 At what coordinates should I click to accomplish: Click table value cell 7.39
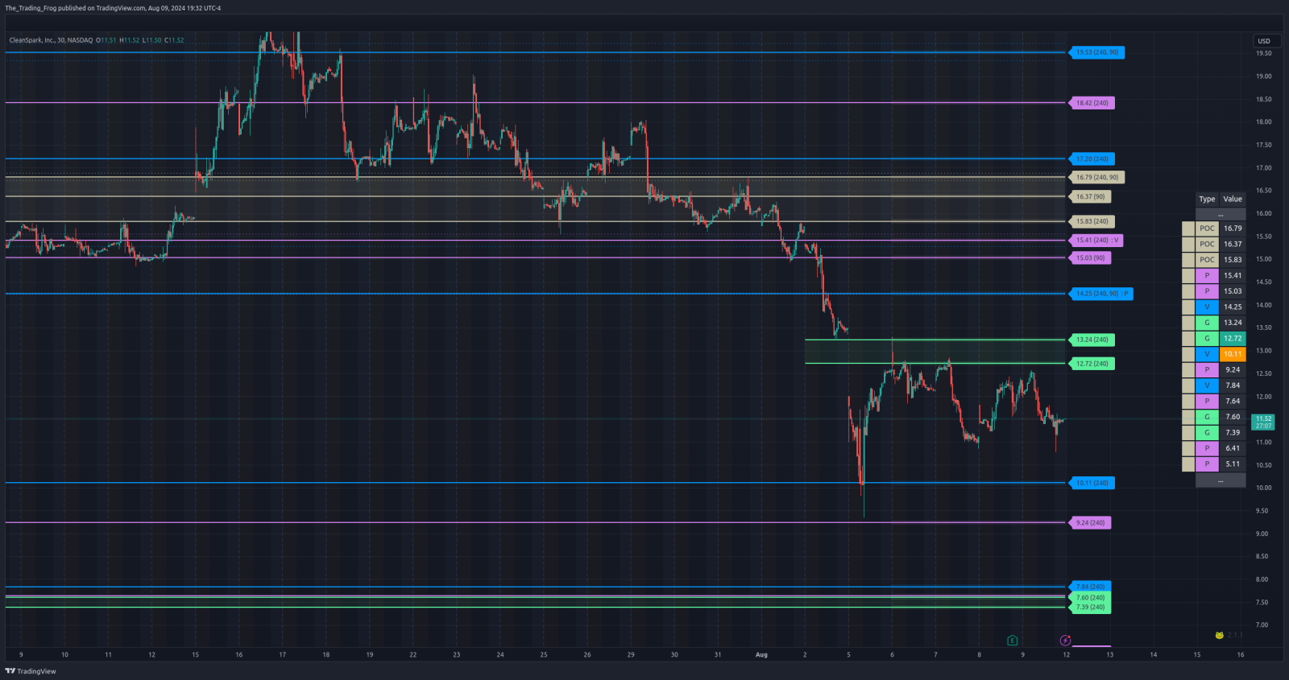[x=1233, y=432]
